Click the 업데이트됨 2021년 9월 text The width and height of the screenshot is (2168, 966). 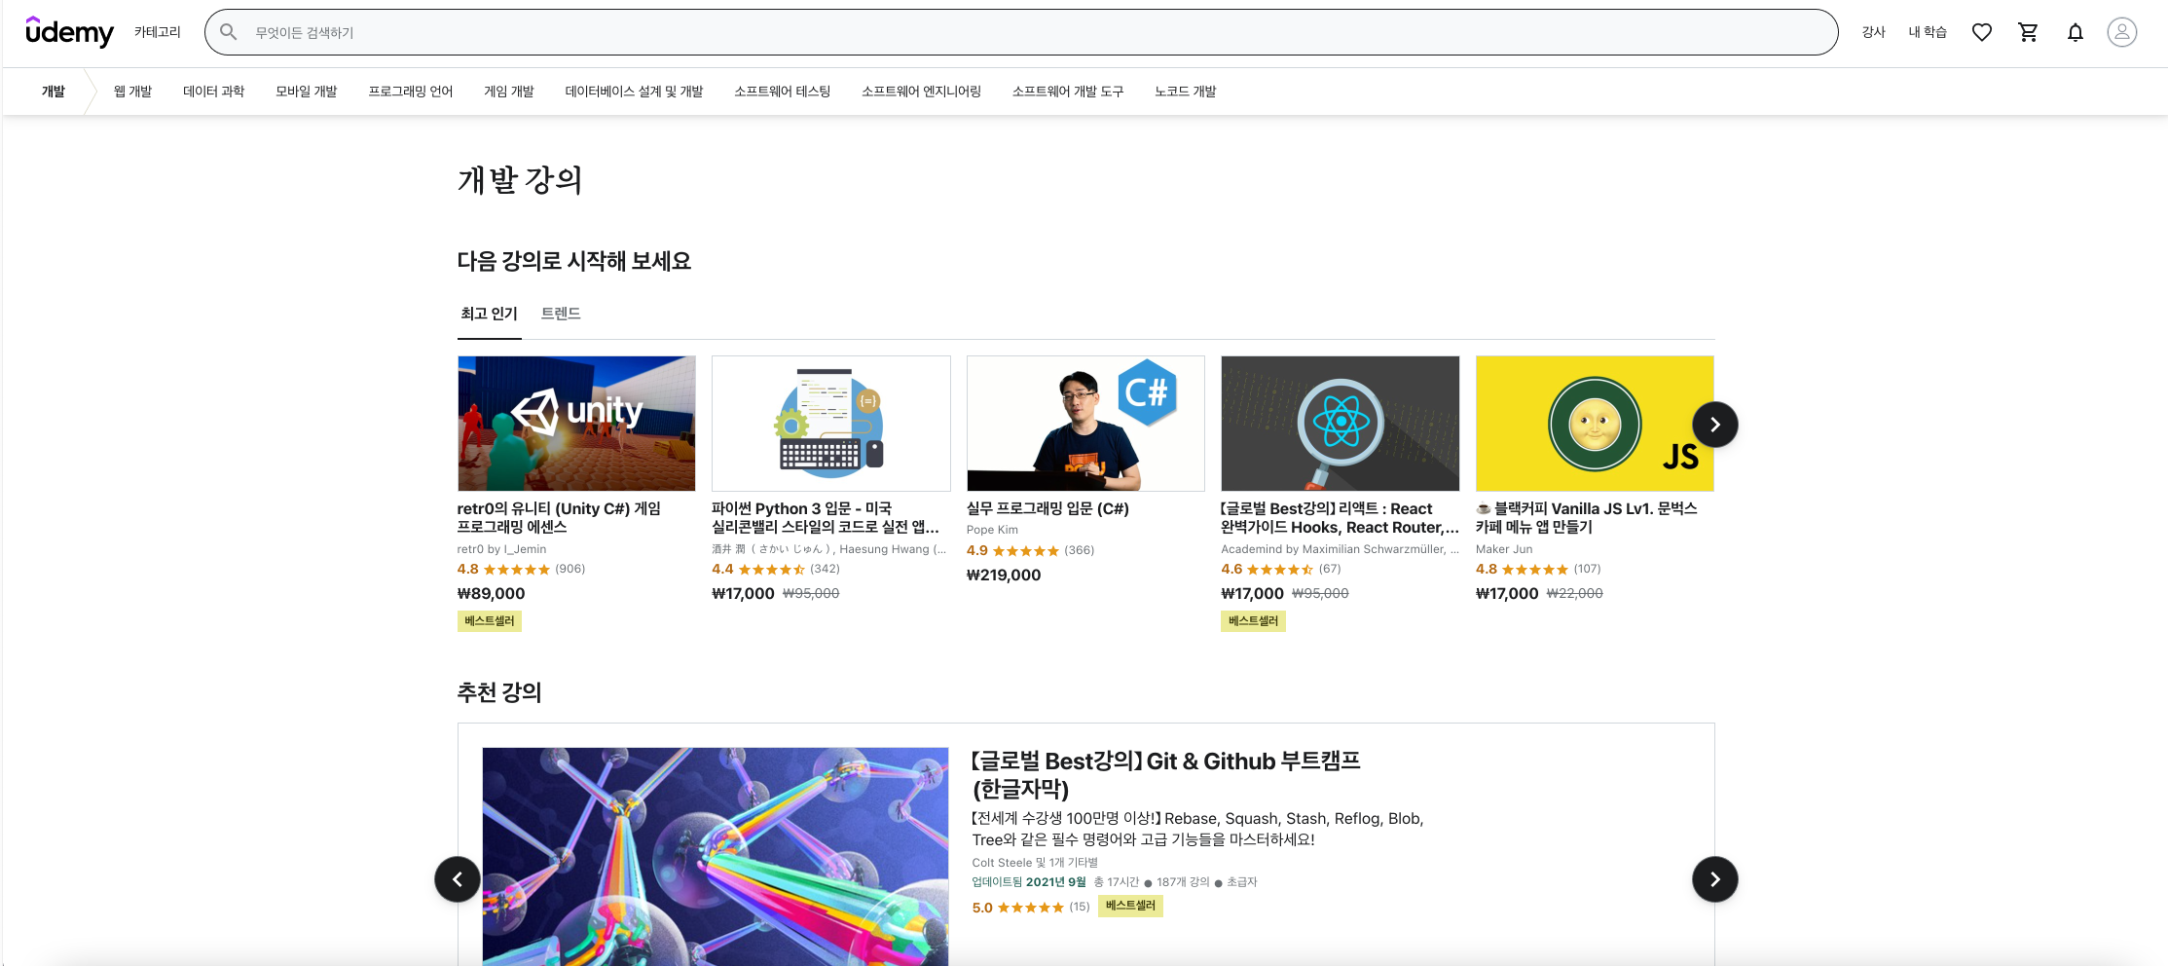point(1029,882)
